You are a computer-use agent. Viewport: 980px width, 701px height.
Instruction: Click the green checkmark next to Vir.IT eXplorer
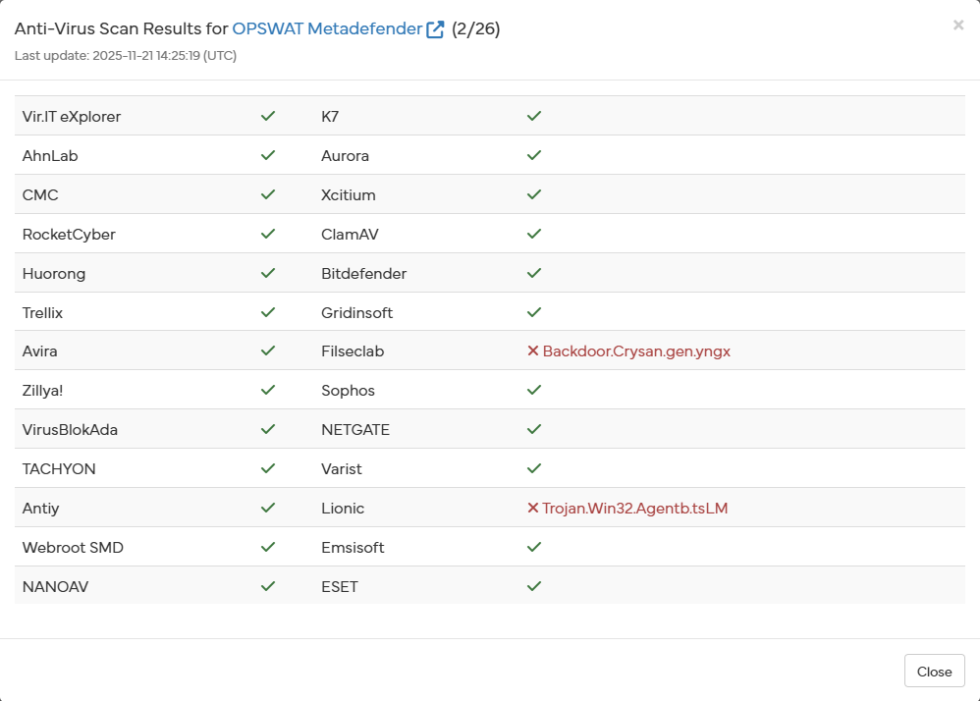coord(267,116)
